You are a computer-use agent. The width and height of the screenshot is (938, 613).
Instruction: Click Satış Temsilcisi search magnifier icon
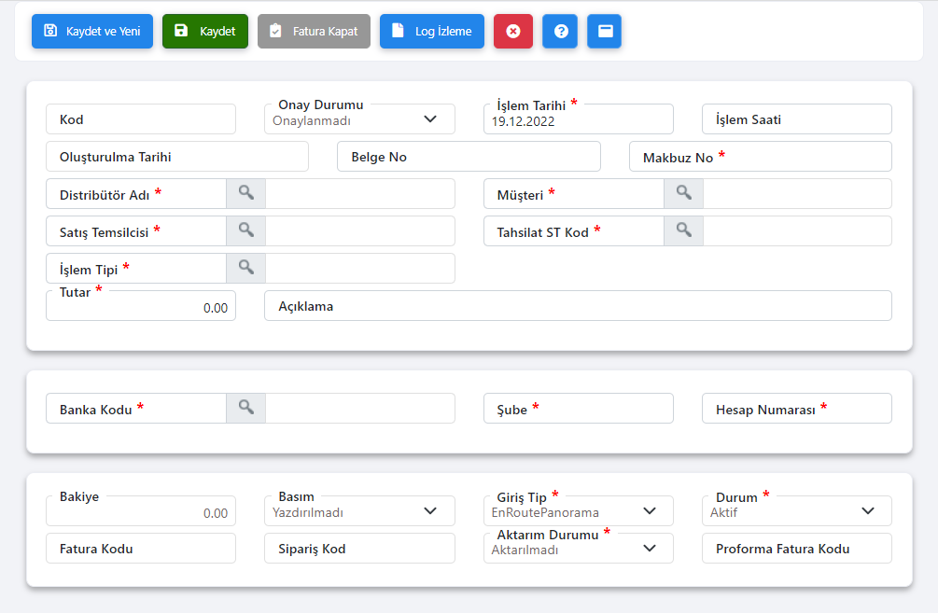point(245,230)
